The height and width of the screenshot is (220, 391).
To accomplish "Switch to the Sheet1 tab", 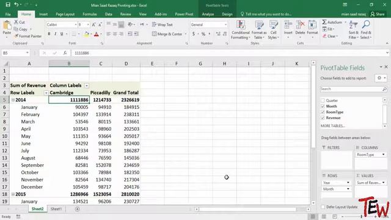I will point(56,209).
